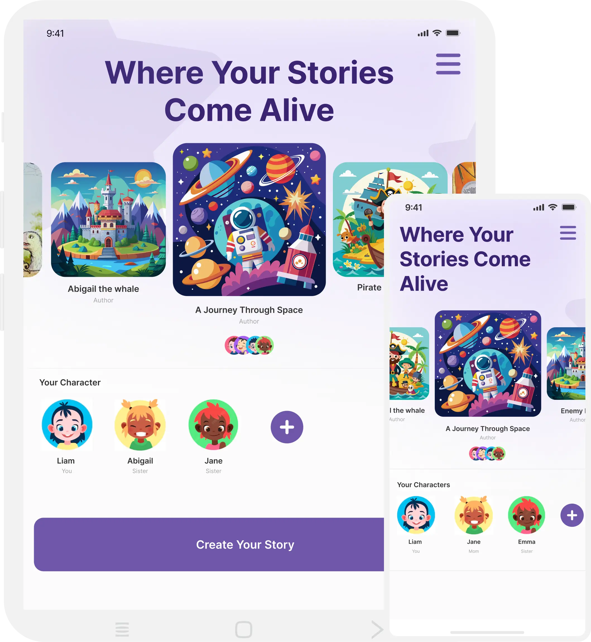
Task: Open the tablet hamburger menu
Action: [x=448, y=64]
